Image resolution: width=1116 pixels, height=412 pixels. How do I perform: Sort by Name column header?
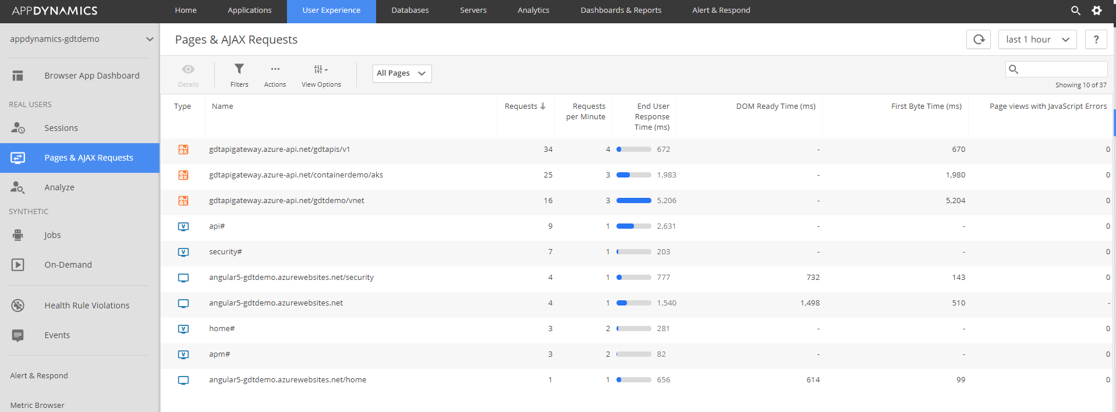click(x=222, y=106)
